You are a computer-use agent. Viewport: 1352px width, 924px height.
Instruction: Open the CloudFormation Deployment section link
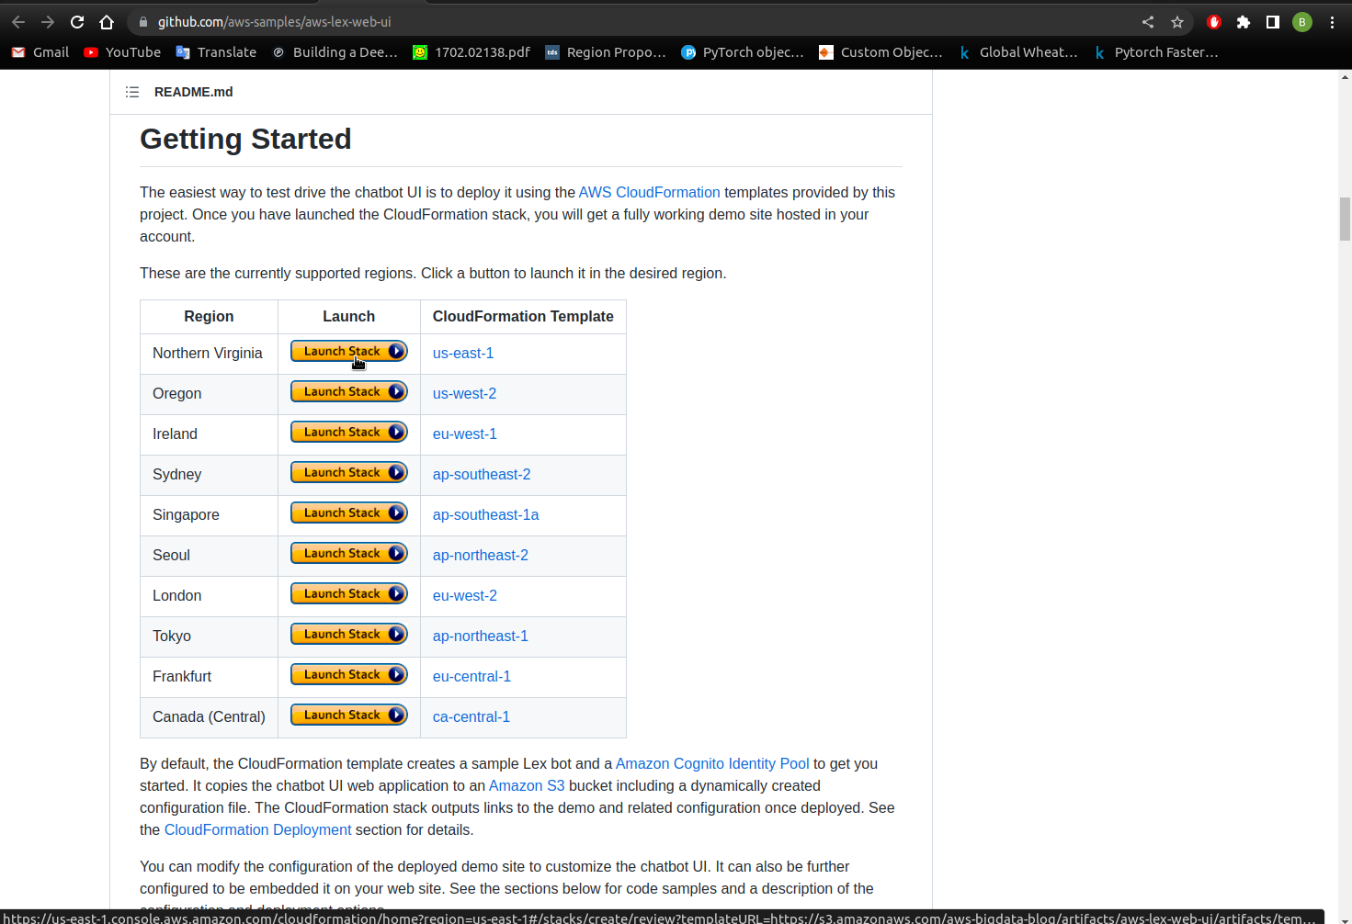point(258,830)
